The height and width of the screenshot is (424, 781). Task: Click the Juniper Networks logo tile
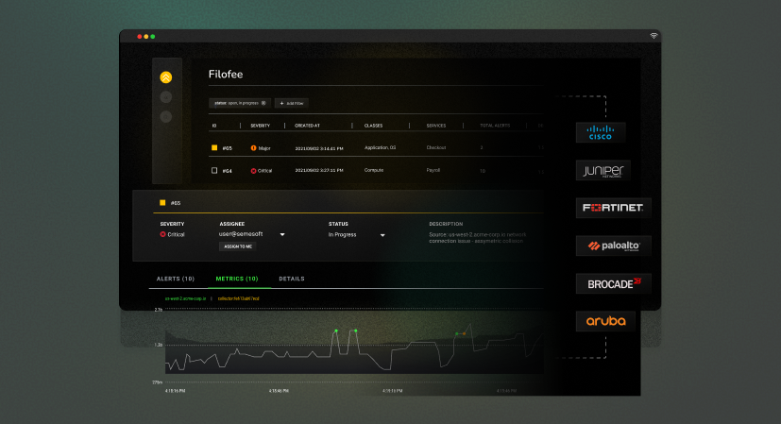click(603, 170)
